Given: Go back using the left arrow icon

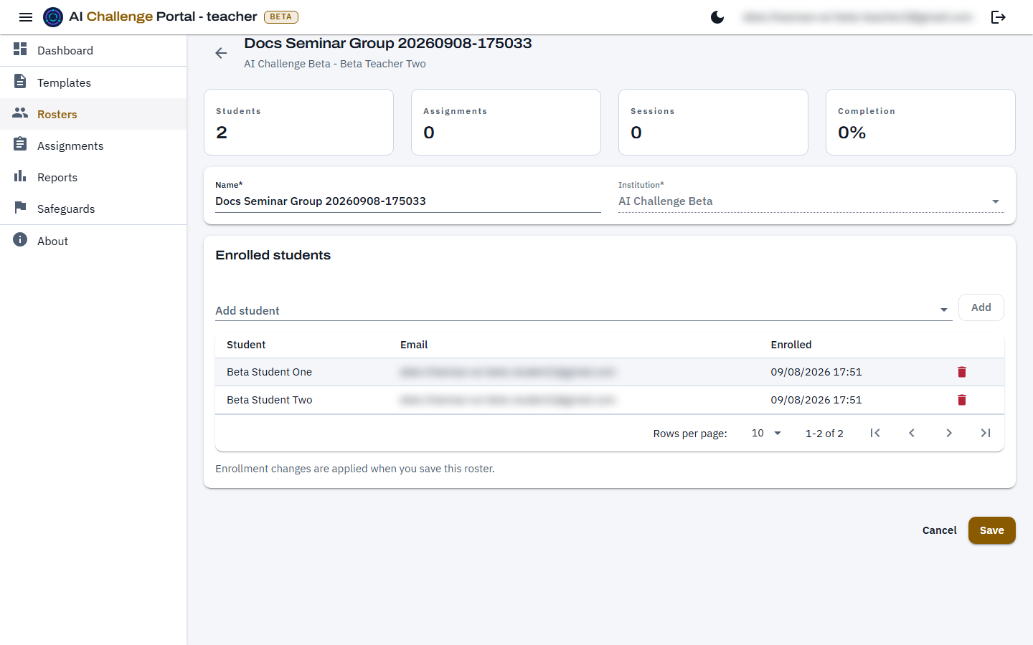Looking at the screenshot, I should point(221,53).
